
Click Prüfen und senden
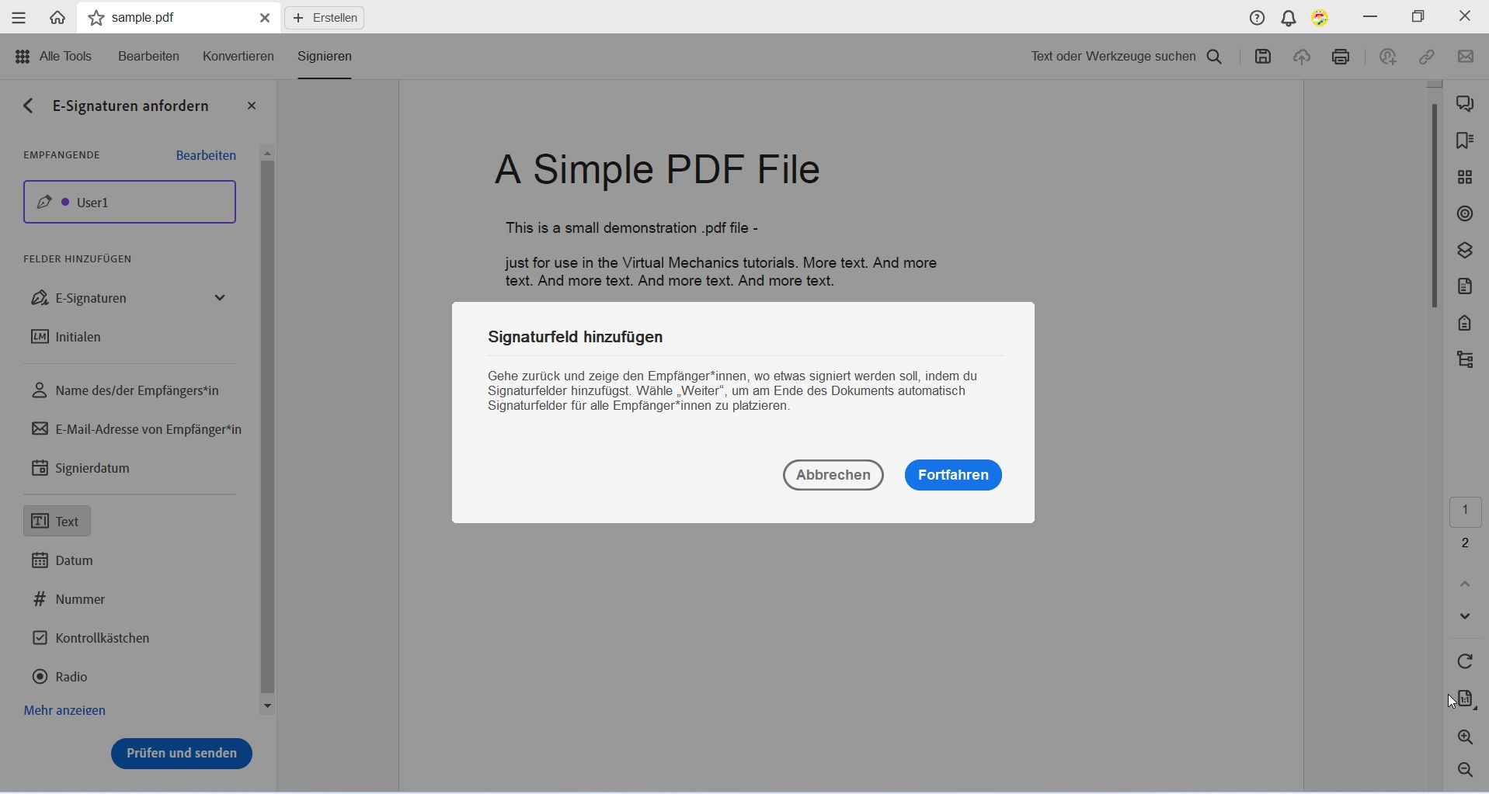point(182,754)
